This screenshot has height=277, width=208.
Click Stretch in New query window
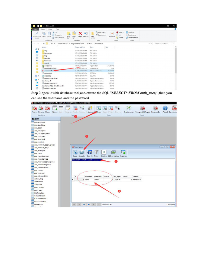point(104,153)
